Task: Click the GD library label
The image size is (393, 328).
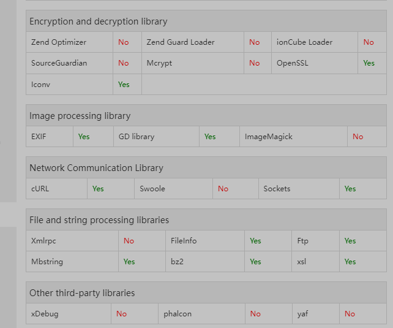Action: click(137, 137)
